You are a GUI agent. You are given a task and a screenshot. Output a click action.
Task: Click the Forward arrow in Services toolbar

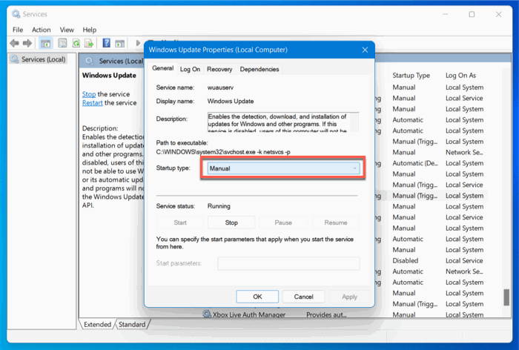click(27, 43)
